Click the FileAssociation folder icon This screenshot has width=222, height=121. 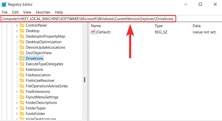22,75
